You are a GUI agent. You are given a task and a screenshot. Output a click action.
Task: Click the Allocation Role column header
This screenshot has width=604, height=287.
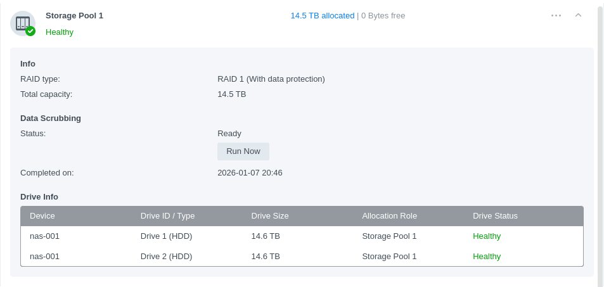[389, 216]
